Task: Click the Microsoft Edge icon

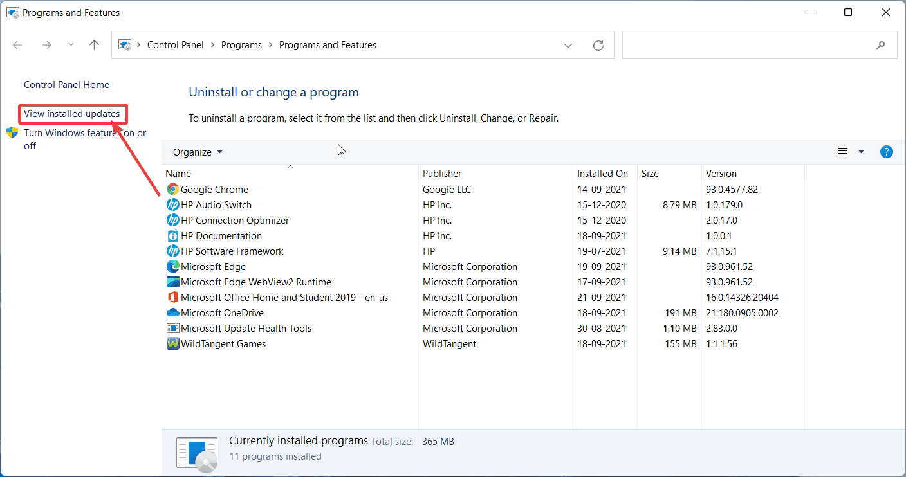Action: pyautogui.click(x=172, y=266)
